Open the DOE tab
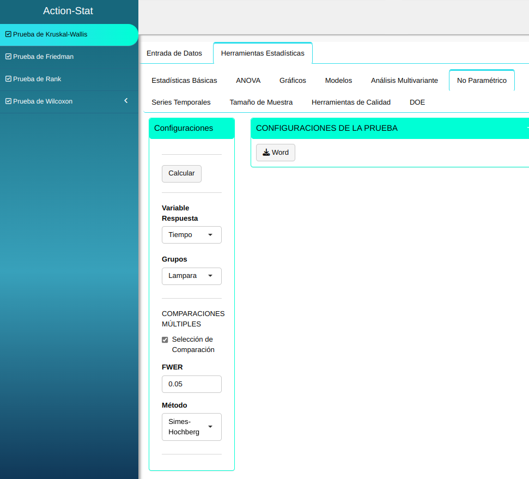Screen dimensions: 529x479 [417, 102]
